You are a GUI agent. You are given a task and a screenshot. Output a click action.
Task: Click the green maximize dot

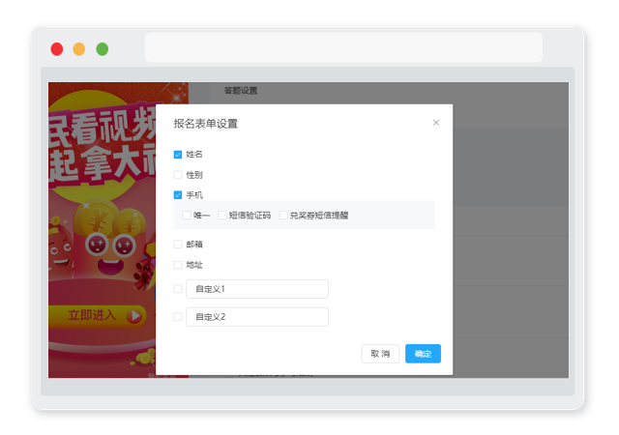click(103, 49)
